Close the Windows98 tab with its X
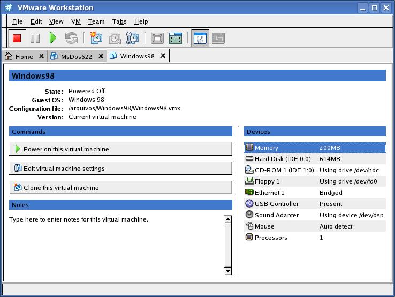The width and height of the screenshot is (395, 297). [163, 56]
